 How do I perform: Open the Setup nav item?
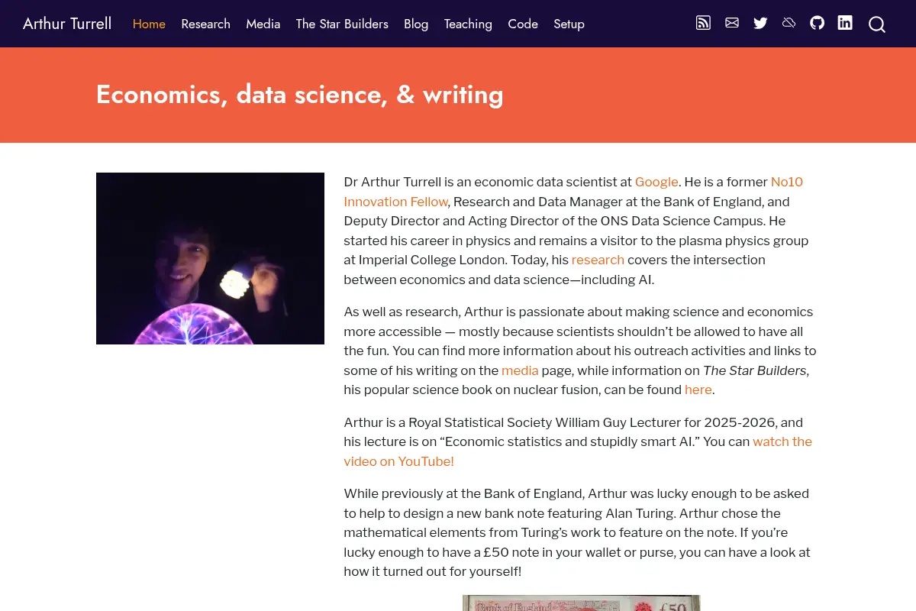pos(569,24)
